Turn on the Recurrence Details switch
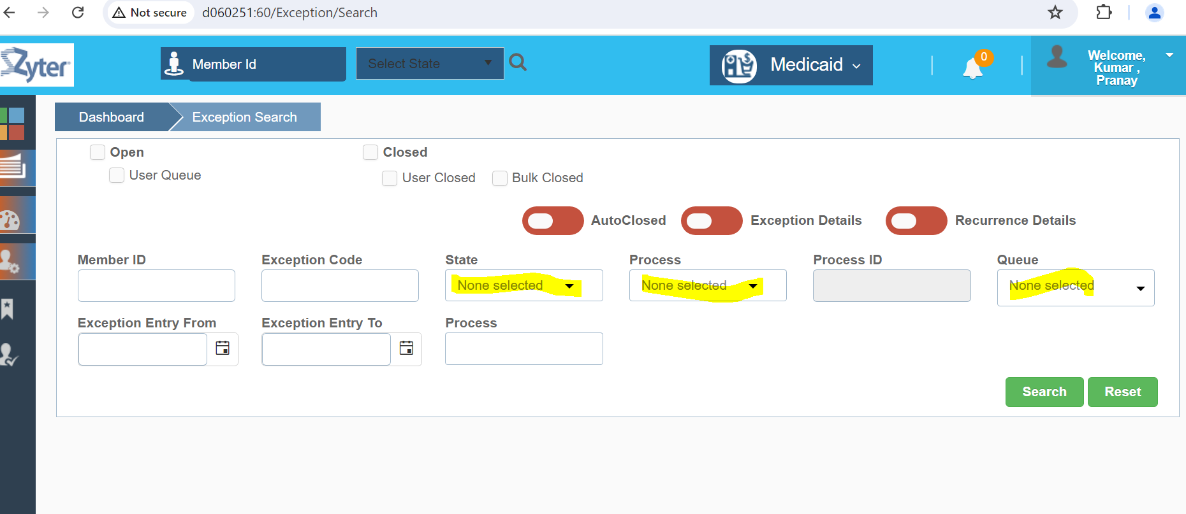 [916, 221]
